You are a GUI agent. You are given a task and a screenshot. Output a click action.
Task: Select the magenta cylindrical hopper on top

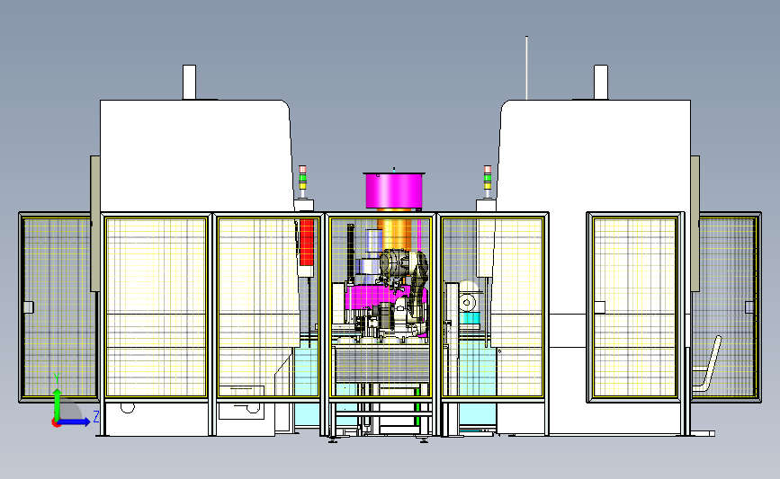(394, 190)
